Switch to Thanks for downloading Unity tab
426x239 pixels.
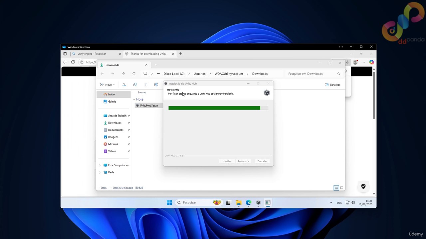point(149,54)
